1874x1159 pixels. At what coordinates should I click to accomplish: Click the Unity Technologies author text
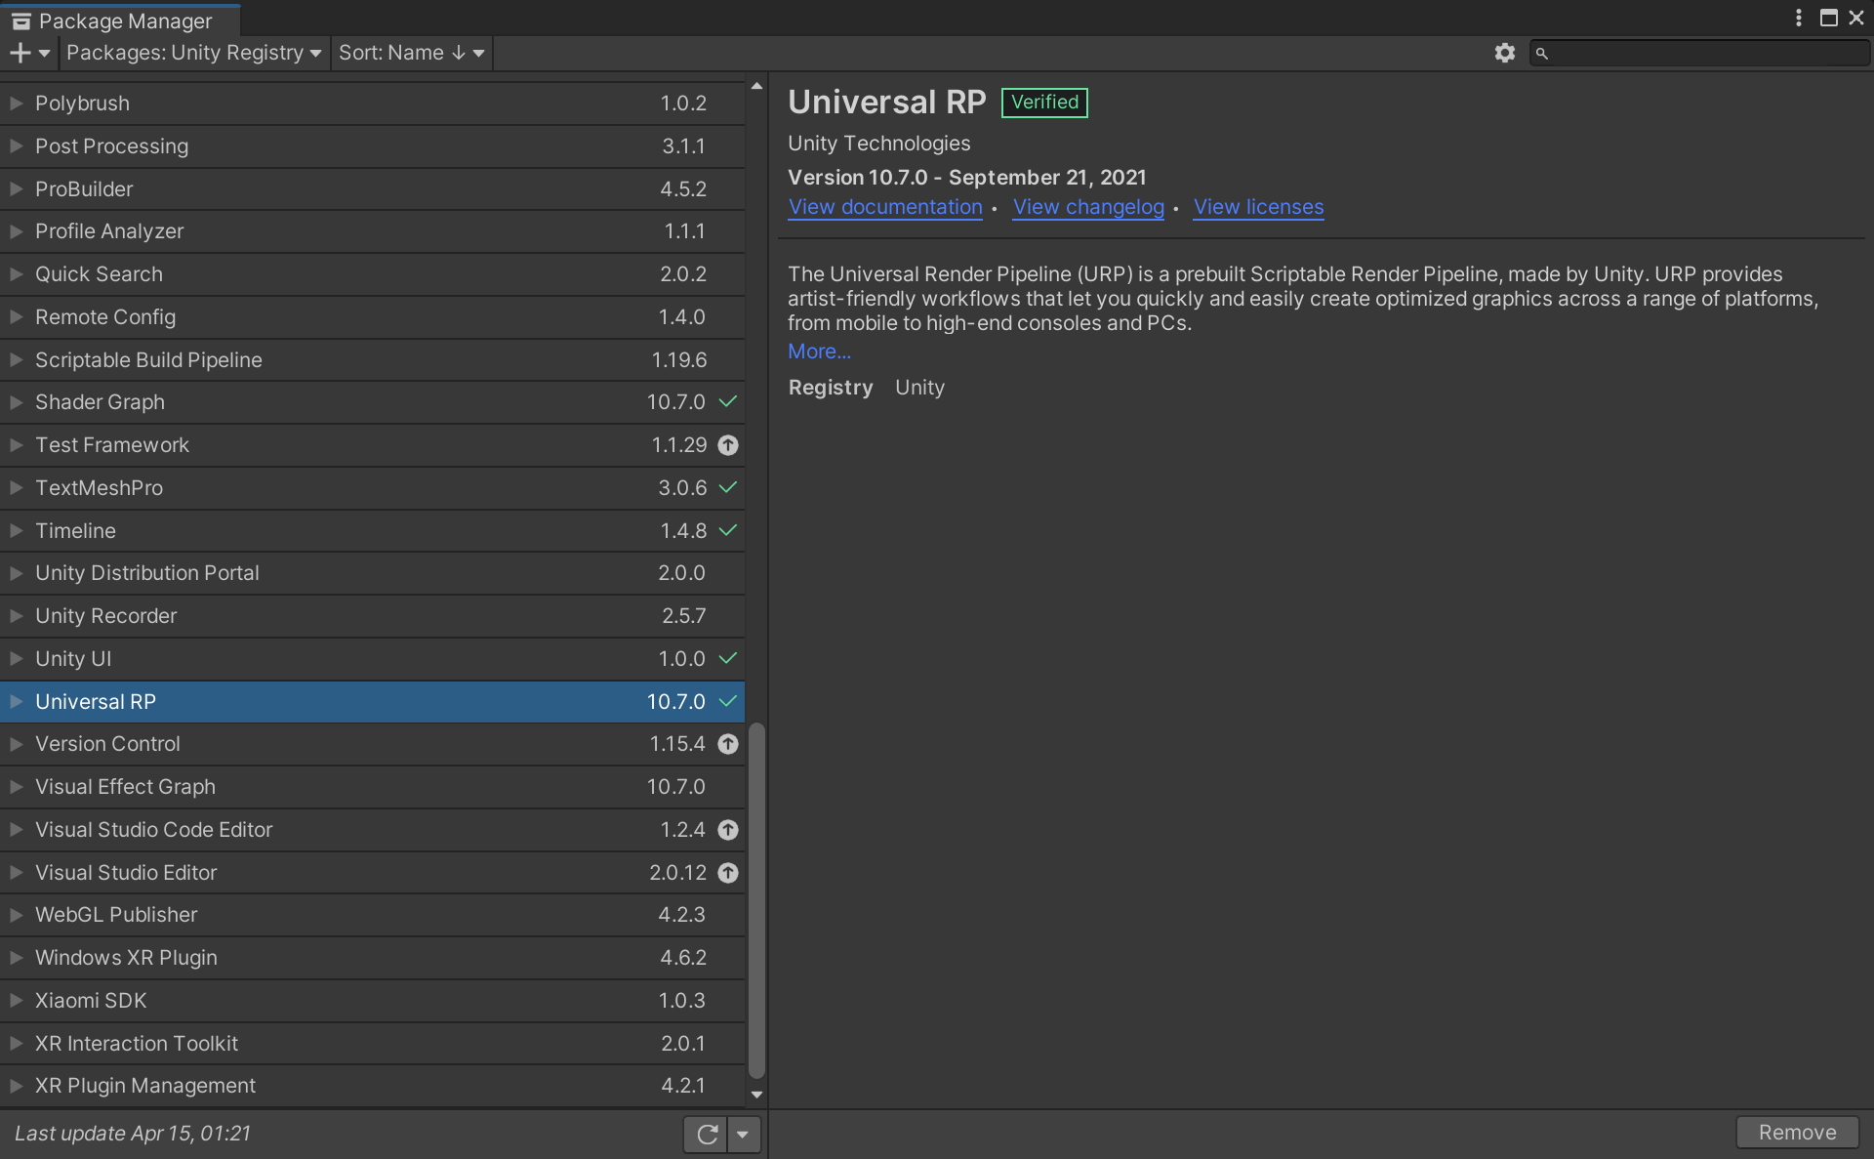coord(878,144)
